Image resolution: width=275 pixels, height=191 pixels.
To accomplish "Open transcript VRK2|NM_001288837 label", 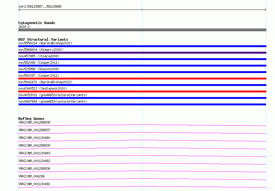I will pos(34,130).
